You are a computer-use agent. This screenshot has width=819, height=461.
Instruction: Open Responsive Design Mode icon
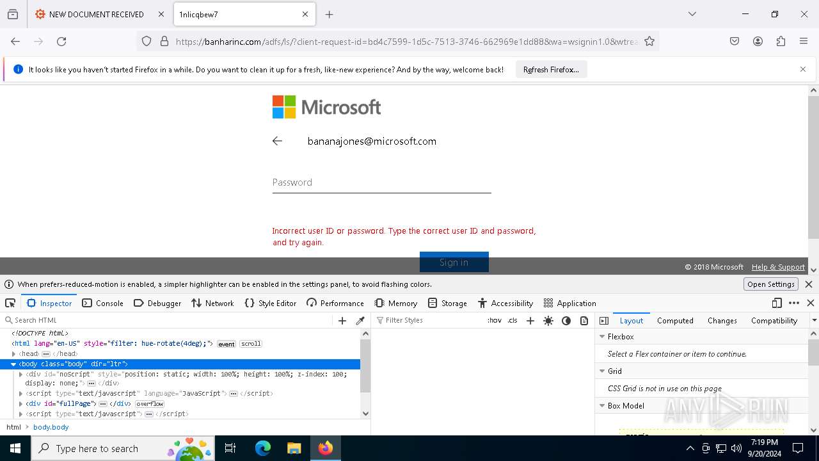(777, 303)
